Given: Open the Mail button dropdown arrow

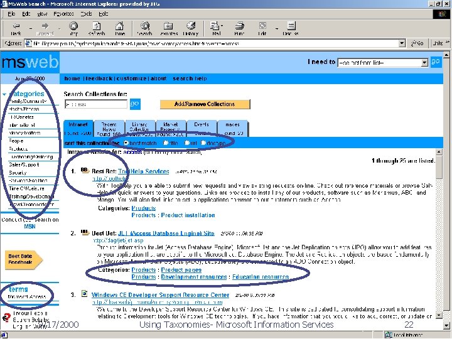Looking at the screenshot, I should pos(222,26).
